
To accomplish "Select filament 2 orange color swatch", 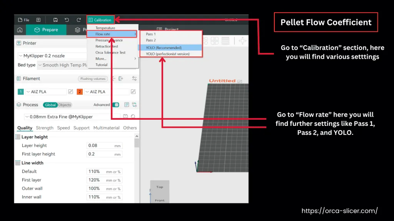I will 80,92.
